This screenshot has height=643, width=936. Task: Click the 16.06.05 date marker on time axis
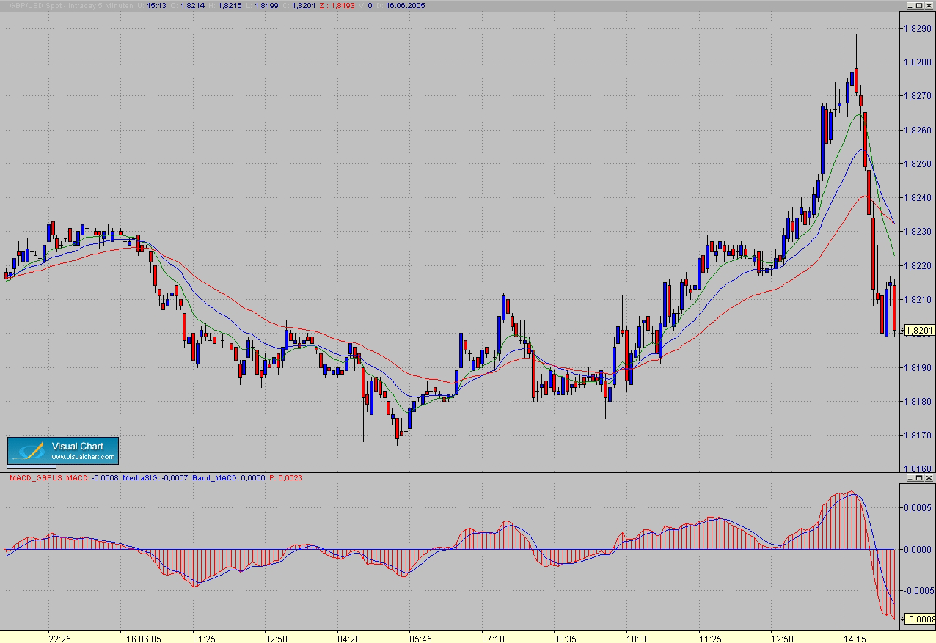click(144, 639)
